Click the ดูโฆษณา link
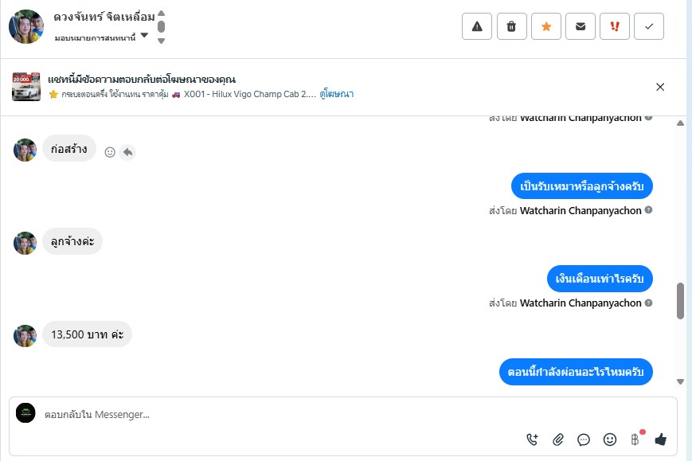This screenshot has width=692, height=461. (337, 94)
